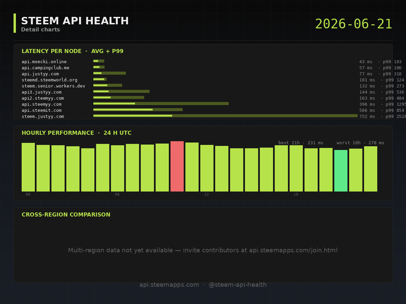The height and width of the screenshot is (304, 406).
Task: Click the LATENCY PER NODE · AVG + P99 heading
Action: pos(72,51)
